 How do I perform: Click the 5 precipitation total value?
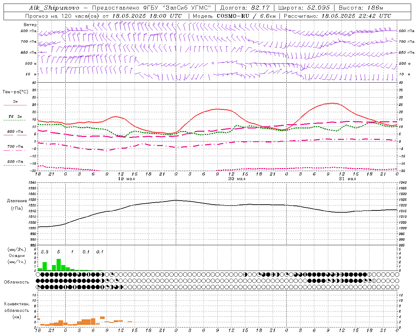[x=58, y=252]
